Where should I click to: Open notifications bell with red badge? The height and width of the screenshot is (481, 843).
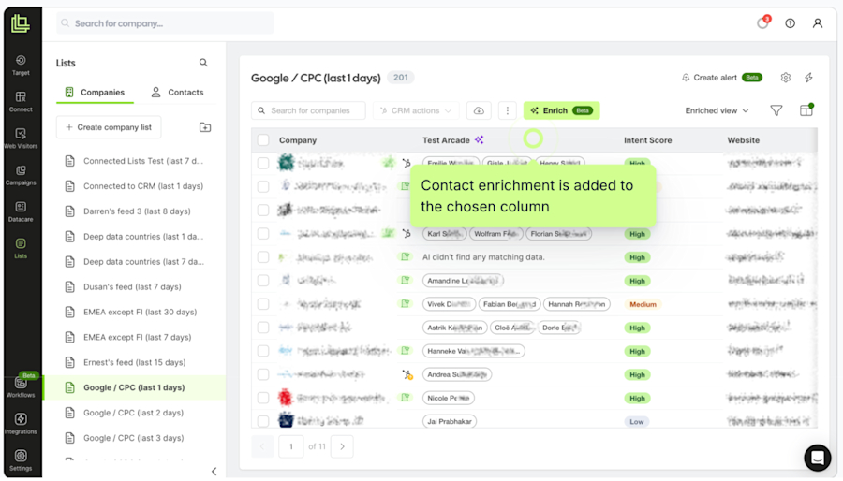762,23
